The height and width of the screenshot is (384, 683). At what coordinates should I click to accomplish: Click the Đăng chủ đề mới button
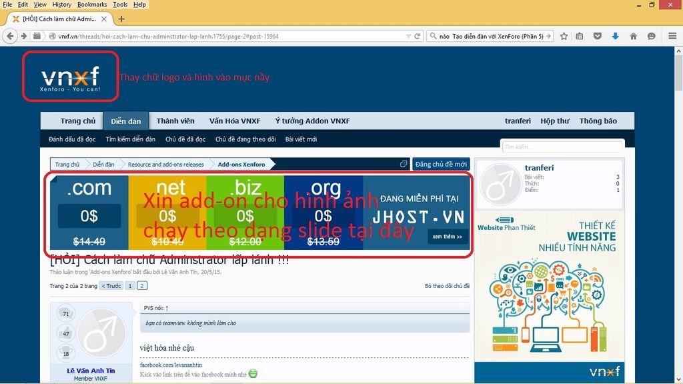point(441,164)
